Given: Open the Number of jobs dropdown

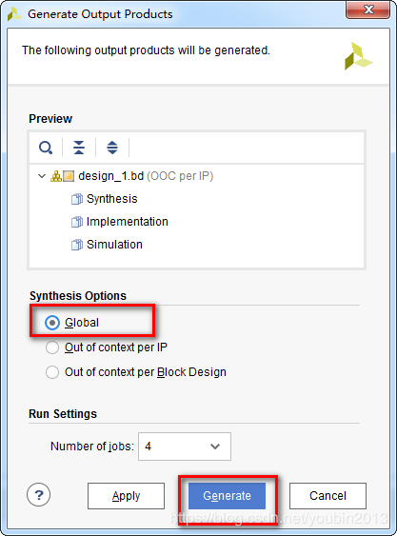Looking at the screenshot, I should click(185, 447).
